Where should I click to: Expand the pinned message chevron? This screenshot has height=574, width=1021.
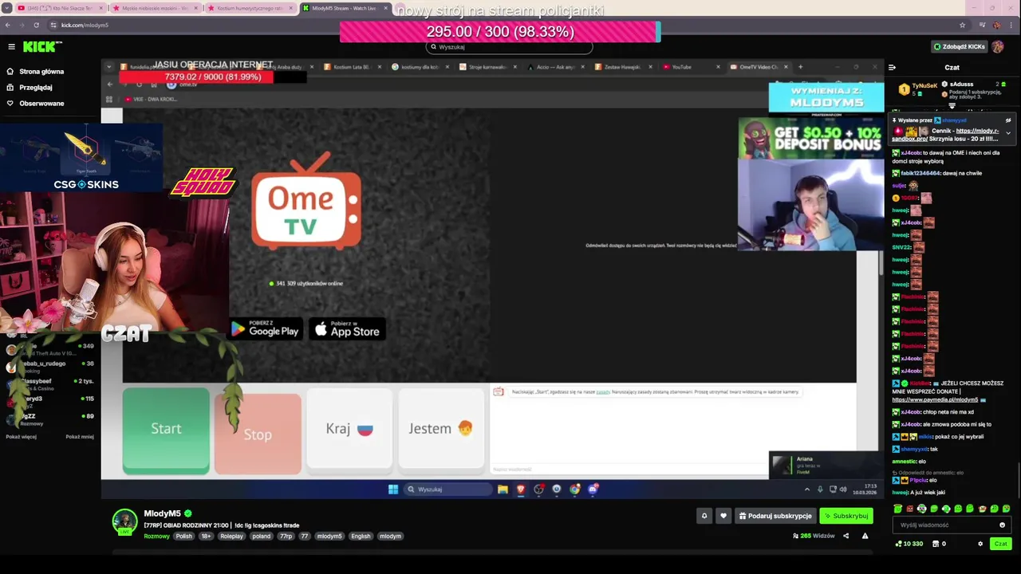point(1008,132)
